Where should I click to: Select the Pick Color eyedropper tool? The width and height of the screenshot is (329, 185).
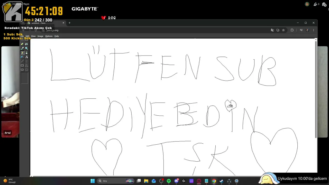click(x=22, y=48)
